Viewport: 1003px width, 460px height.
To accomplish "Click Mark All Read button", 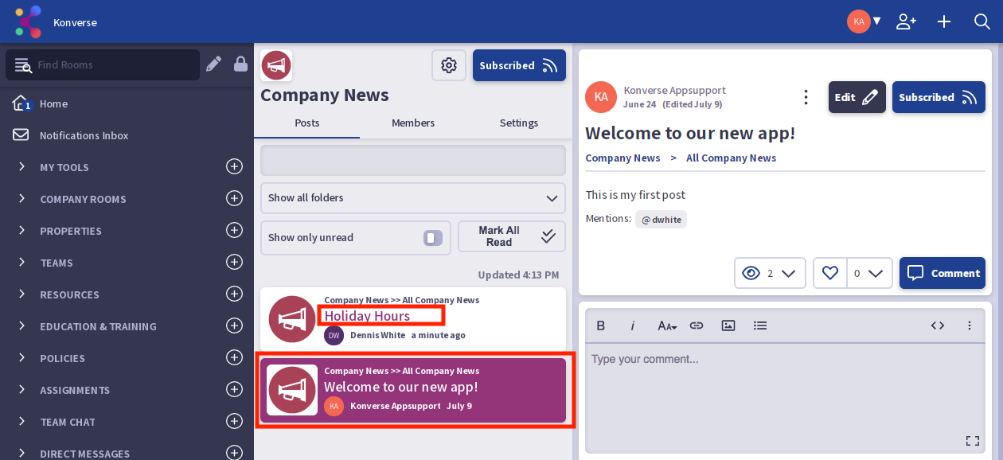I will [x=512, y=236].
